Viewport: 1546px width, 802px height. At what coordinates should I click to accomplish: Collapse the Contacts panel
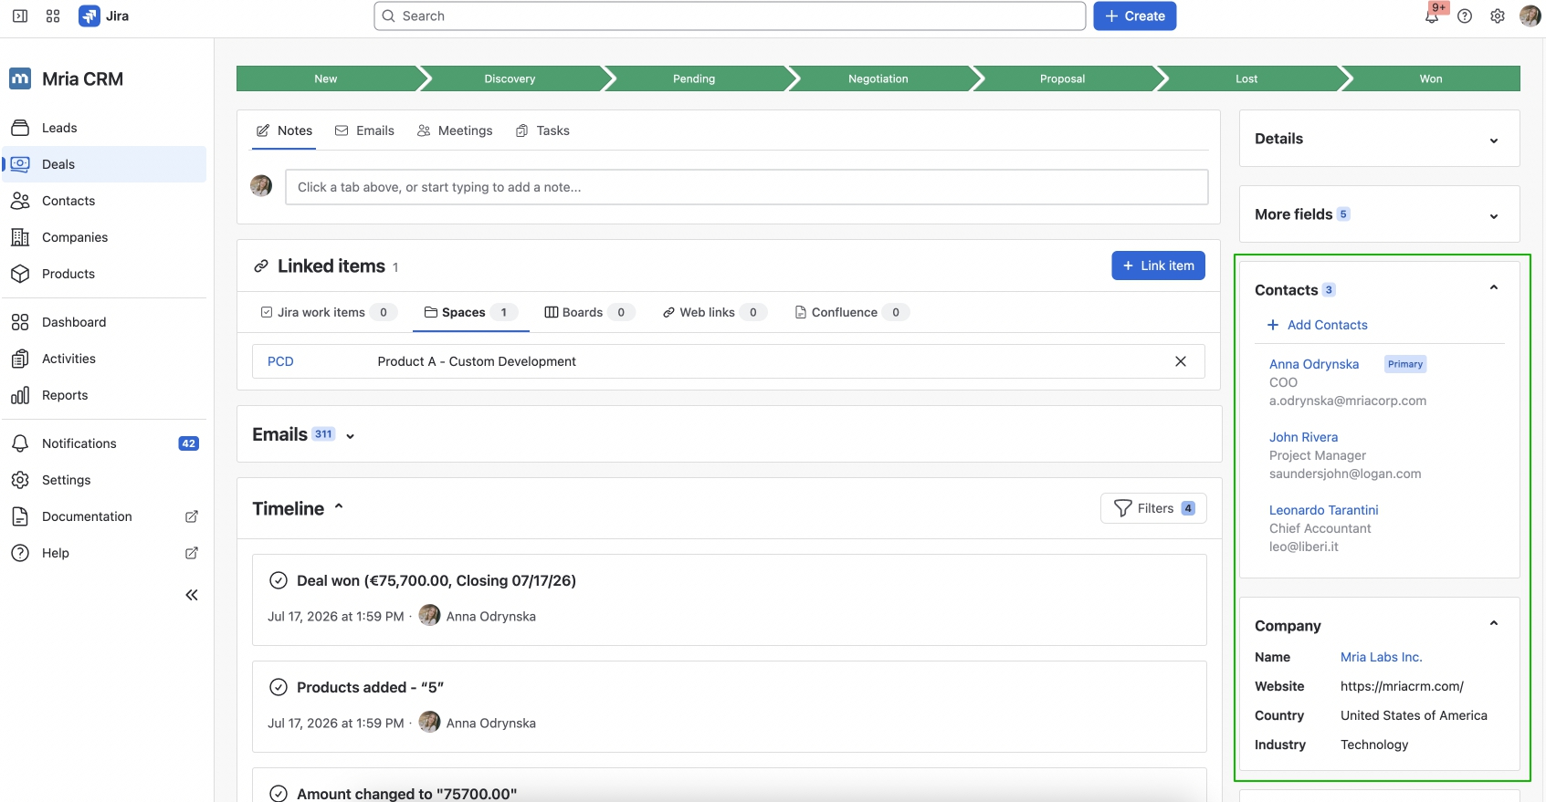click(1494, 287)
